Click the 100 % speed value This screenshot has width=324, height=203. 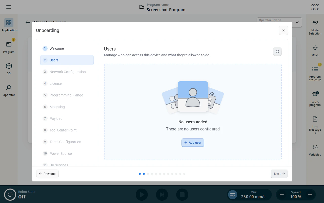click(296, 197)
